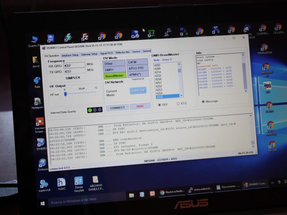Screen dimensions: 287x215
Task: Open Icecream Screen Recorder shortcut
Action: click(40, 125)
